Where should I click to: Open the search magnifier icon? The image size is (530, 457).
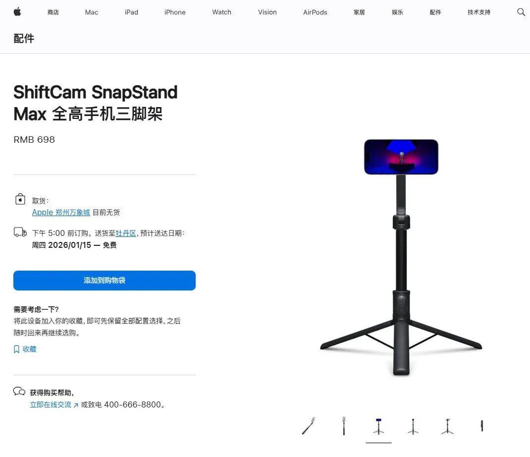point(521,12)
